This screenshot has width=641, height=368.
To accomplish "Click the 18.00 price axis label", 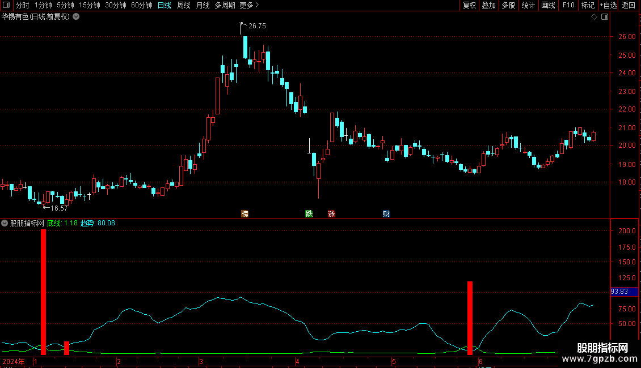I will pyautogui.click(x=627, y=182).
